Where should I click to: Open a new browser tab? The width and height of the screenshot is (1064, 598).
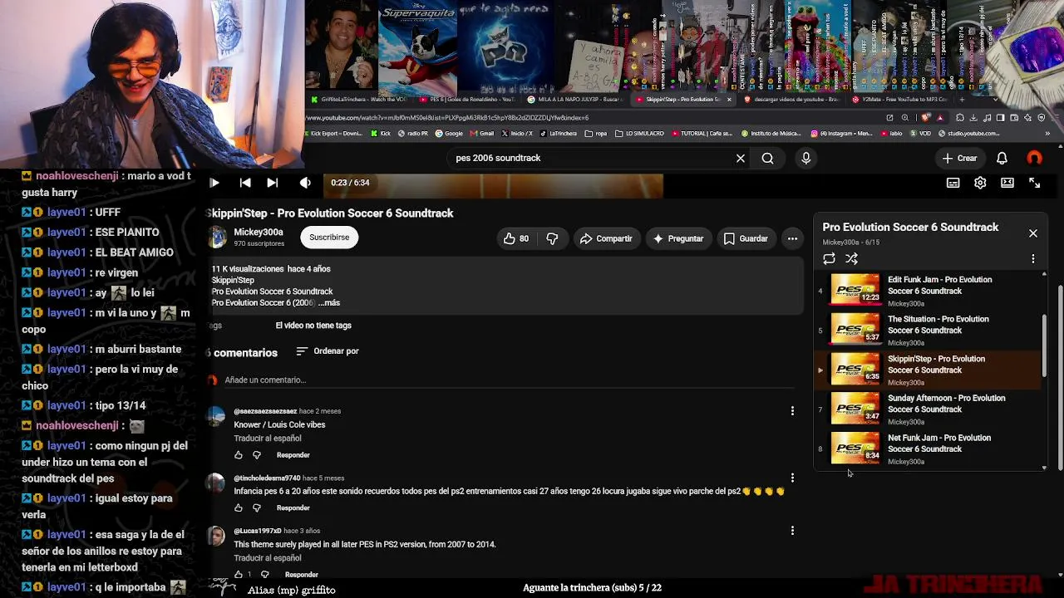(x=962, y=100)
